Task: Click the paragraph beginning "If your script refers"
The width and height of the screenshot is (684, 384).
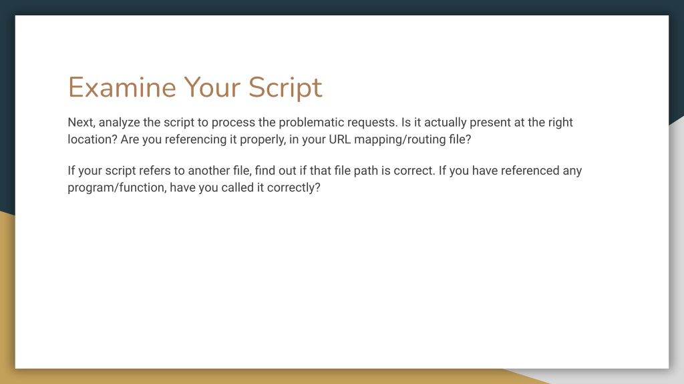Action: (x=325, y=179)
